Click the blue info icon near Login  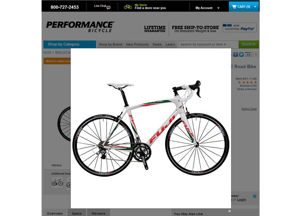tap(255, 196)
